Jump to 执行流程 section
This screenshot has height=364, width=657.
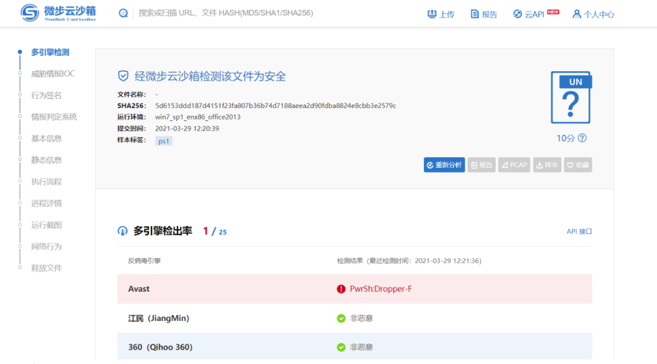pyautogui.click(x=46, y=182)
